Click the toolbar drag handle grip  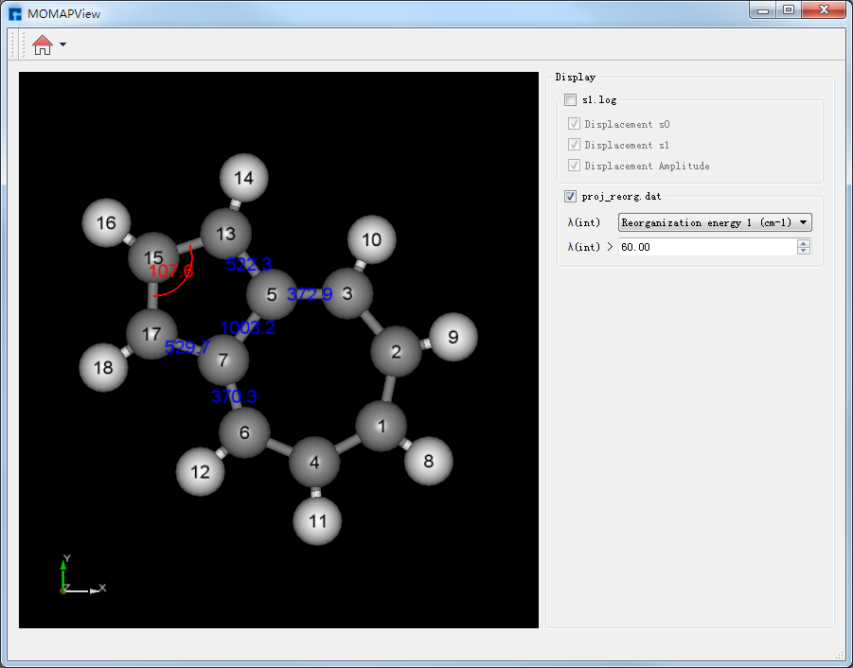[13, 44]
